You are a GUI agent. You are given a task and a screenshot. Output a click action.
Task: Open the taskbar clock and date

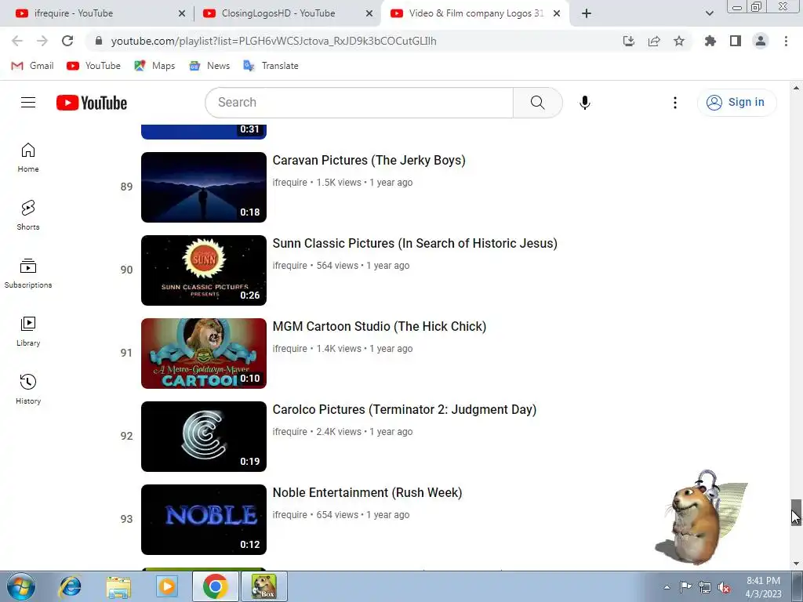[x=763, y=587]
